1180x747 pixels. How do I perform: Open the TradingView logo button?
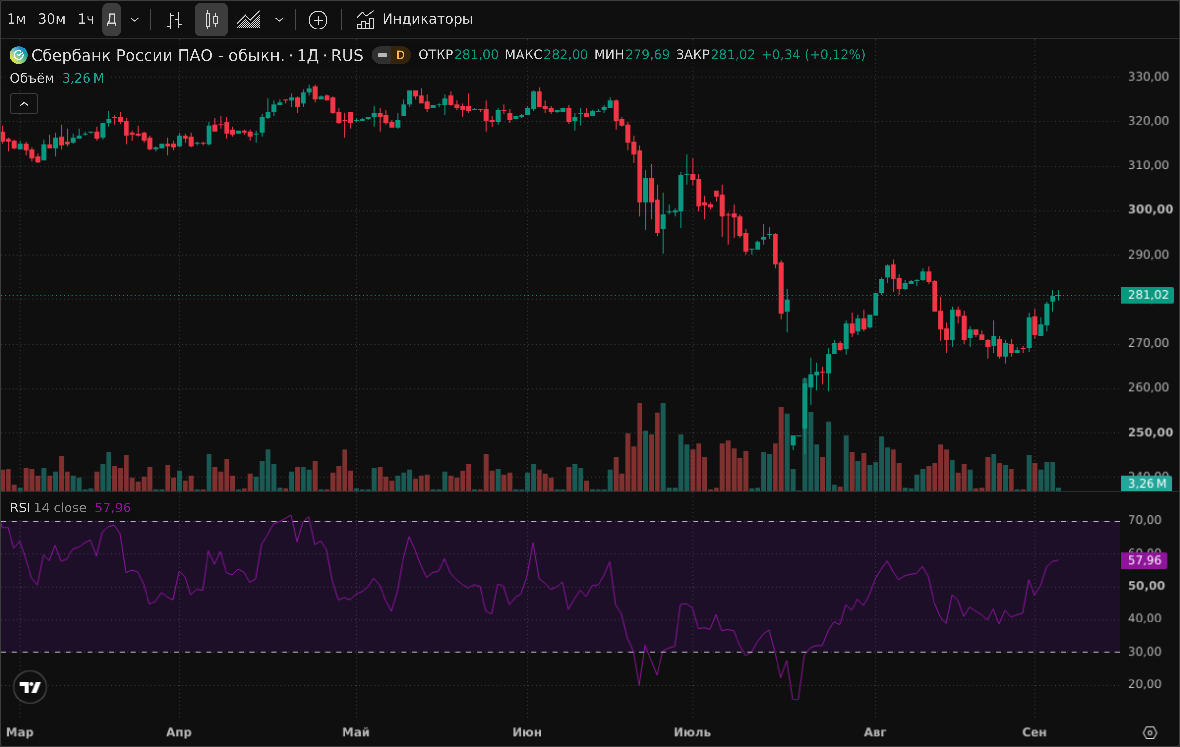pyautogui.click(x=30, y=687)
